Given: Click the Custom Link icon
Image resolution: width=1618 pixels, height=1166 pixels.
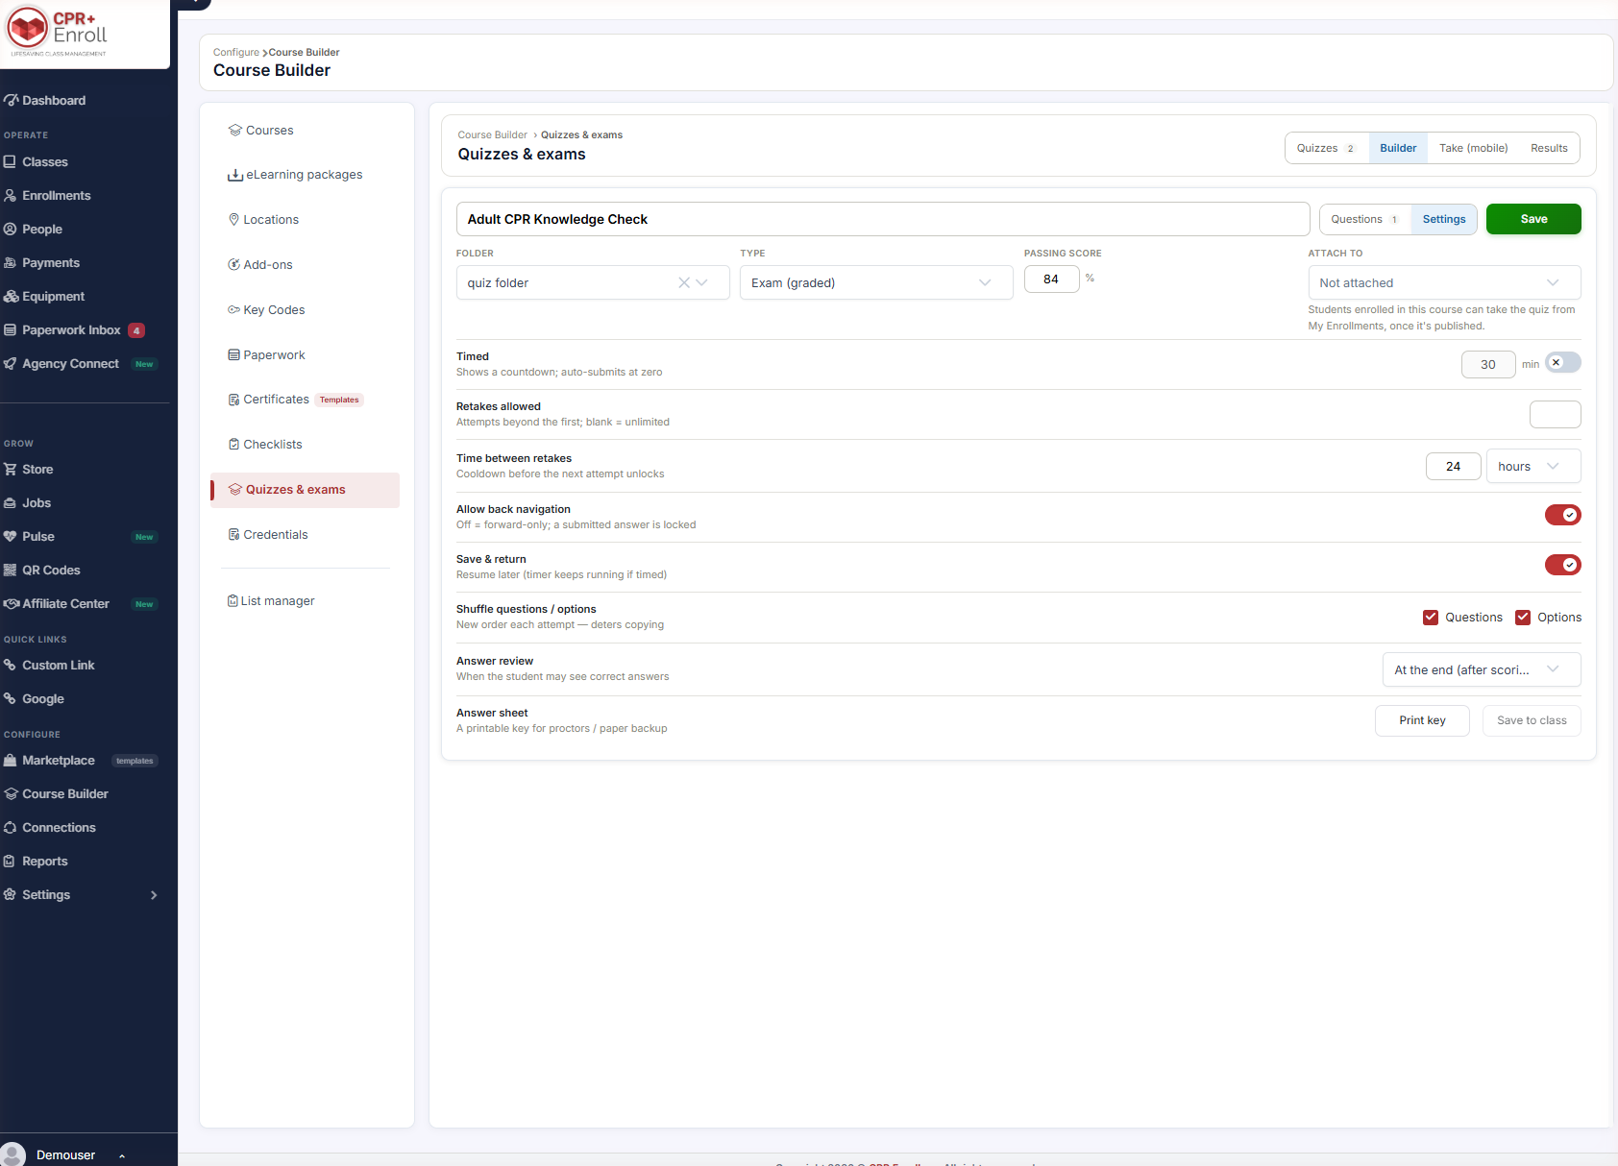Looking at the screenshot, I should click(x=10, y=666).
